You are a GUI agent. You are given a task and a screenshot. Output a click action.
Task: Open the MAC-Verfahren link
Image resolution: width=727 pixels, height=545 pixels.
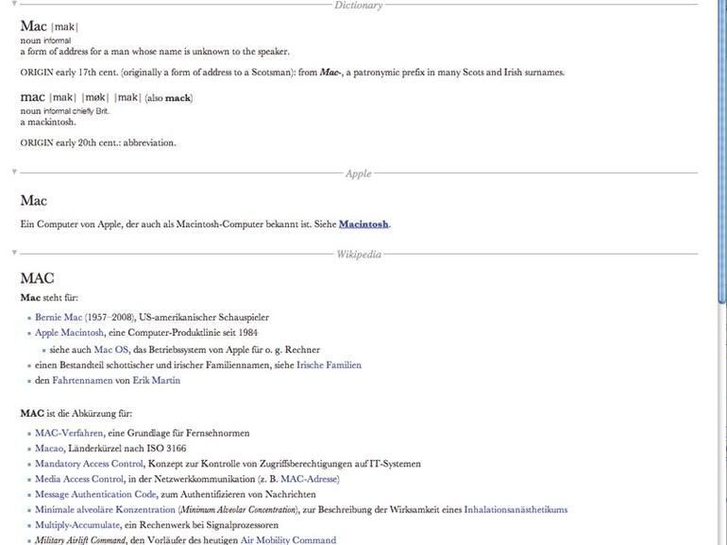pyautogui.click(x=69, y=433)
